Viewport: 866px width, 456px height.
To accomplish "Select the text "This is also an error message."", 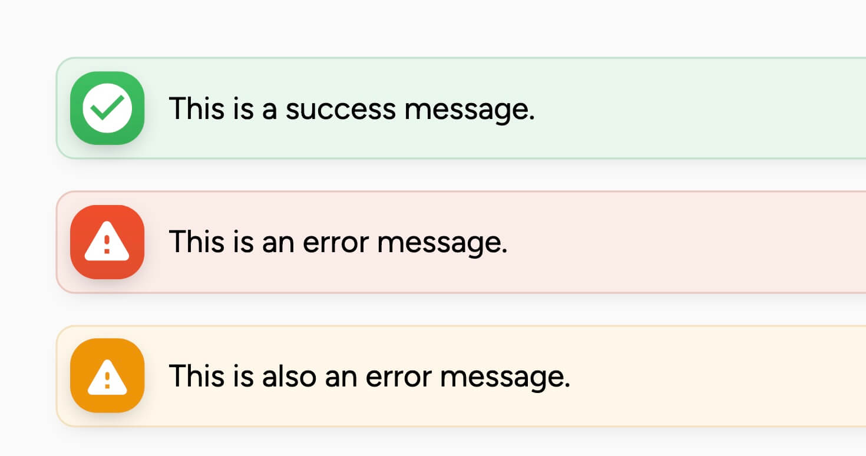I will pyautogui.click(x=369, y=376).
